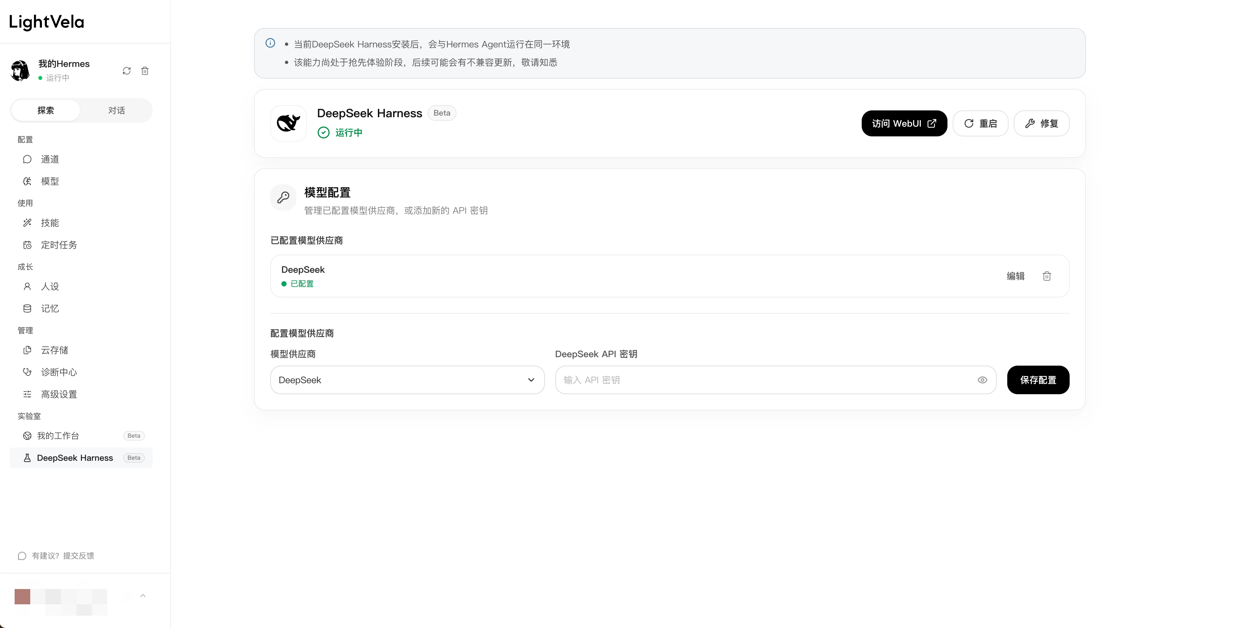Click the 我的工作台 globe icon
The image size is (1236, 628).
(27, 436)
